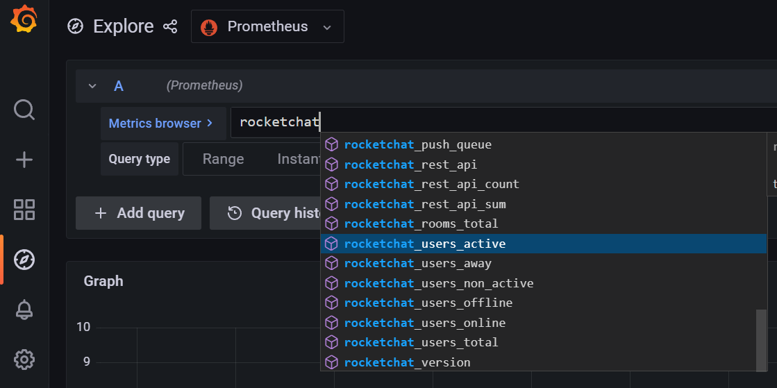This screenshot has height=388, width=777.
Task: Pick rocketchat_users_online from autocomplete
Action: pyautogui.click(x=544, y=323)
